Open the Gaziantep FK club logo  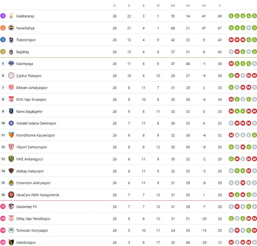pos(11,207)
